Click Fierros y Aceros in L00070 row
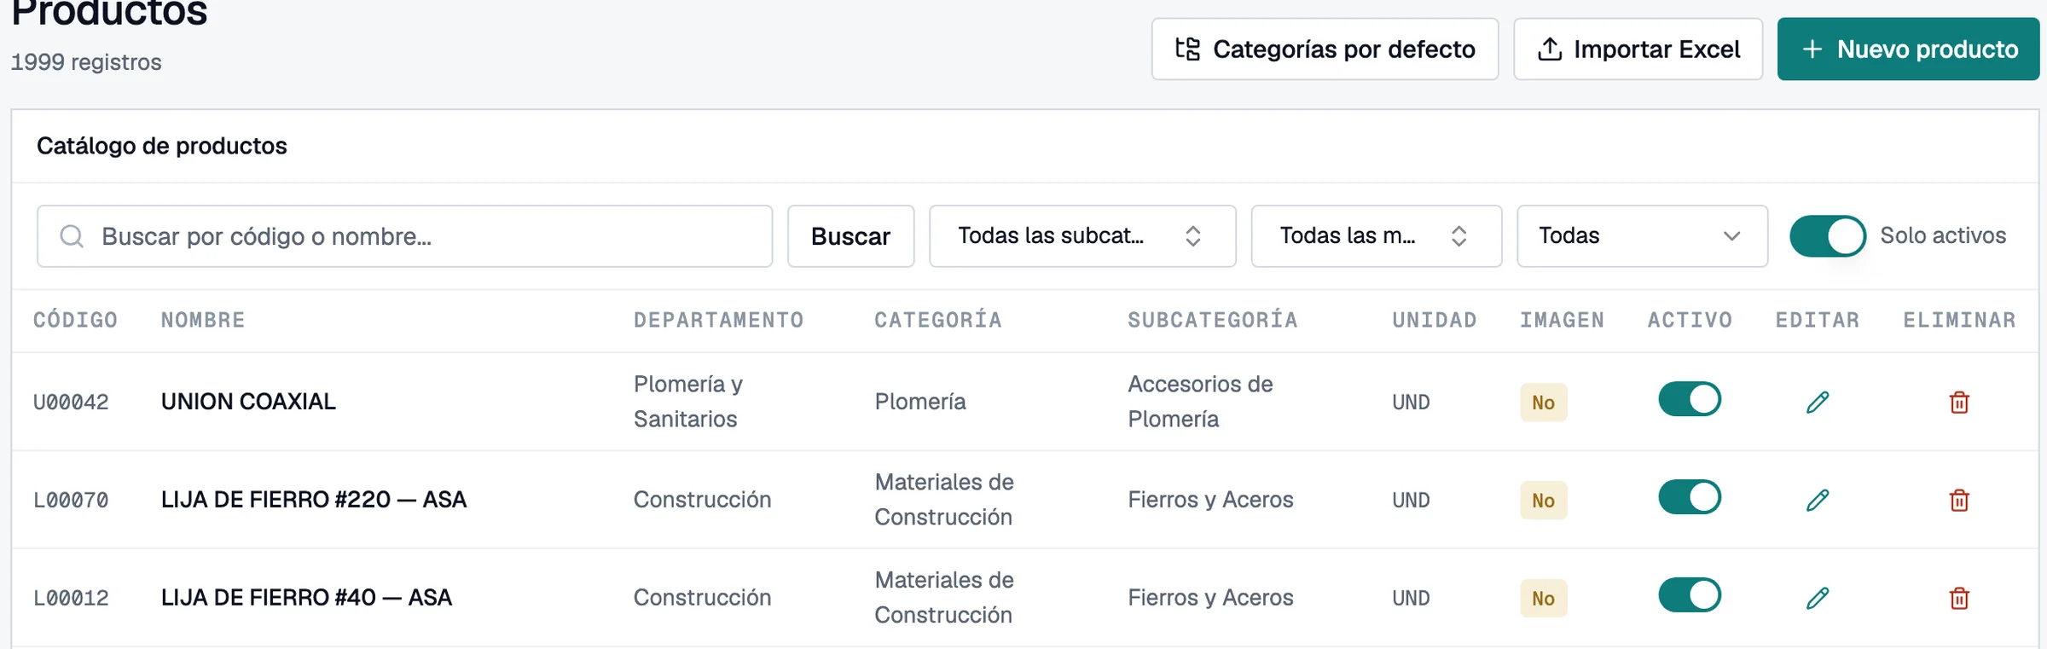The width and height of the screenshot is (2047, 649). point(1210,500)
